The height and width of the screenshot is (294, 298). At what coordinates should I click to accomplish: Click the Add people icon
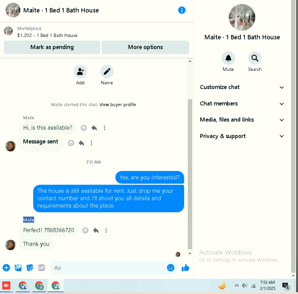coord(81,72)
